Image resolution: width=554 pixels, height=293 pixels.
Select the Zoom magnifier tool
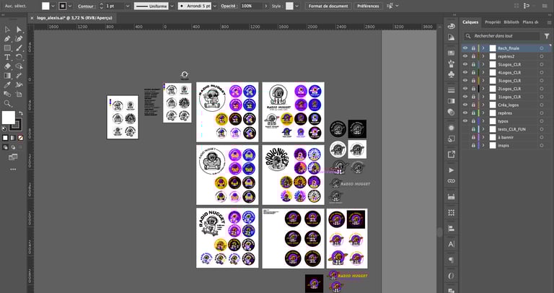click(x=7, y=103)
